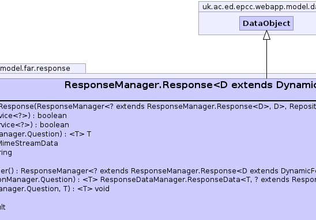Select the first 'vice<?>) : boolean' method

click(33, 116)
